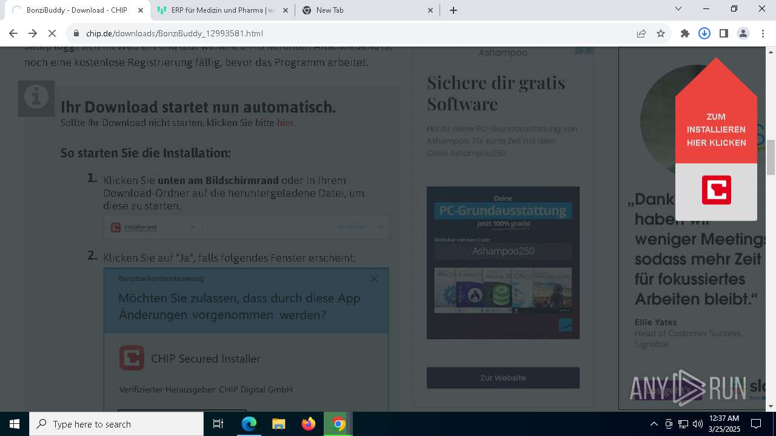Screen dimensions: 776x436
Task: Click the 'Zur Website' button
Action: (503, 377)
